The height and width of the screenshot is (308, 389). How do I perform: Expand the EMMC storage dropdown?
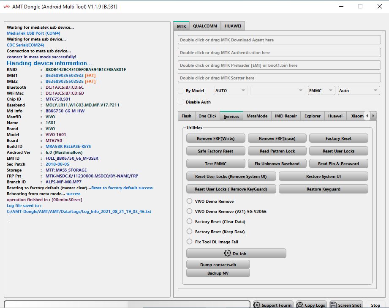pos(321,90)
